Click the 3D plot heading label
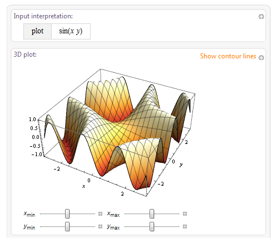278x239 pixels. click(x=25, y=54)
